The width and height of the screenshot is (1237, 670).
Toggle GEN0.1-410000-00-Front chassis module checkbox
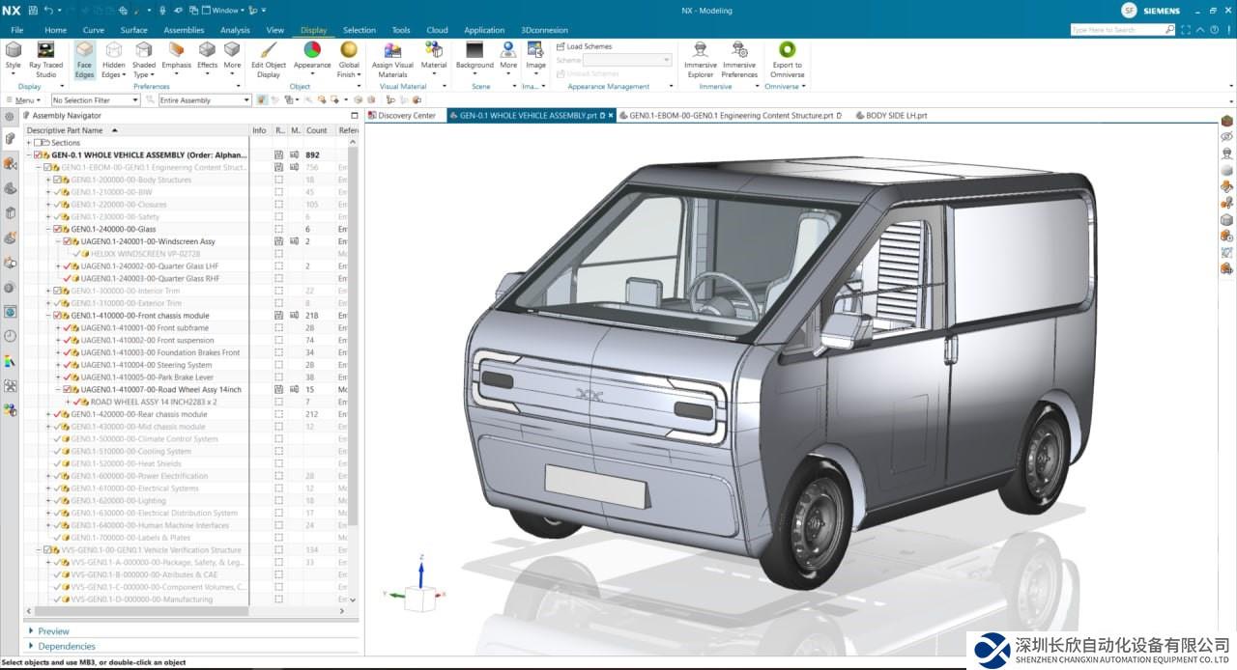point(58,316)
